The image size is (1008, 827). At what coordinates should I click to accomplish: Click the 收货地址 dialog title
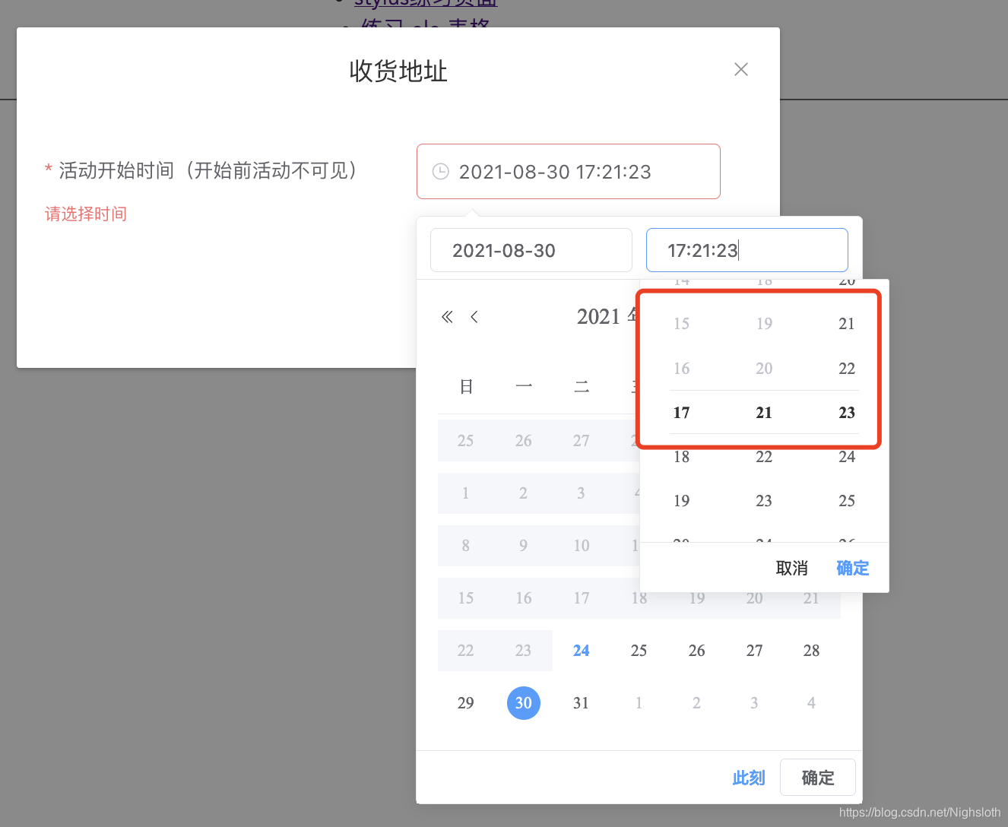[398, 71]
